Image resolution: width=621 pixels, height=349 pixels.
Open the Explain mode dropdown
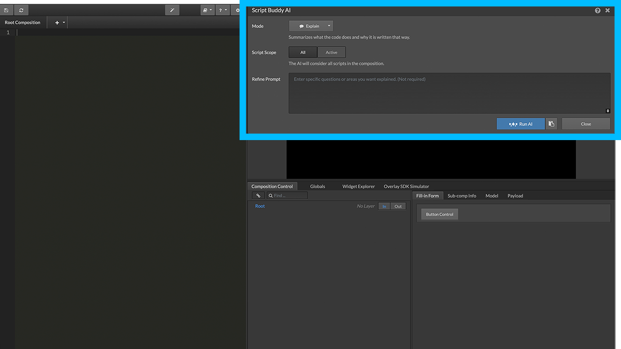click(x=311, y=26)
